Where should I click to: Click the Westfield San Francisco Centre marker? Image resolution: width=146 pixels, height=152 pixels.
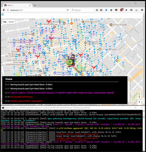click(x=55, y=73)
